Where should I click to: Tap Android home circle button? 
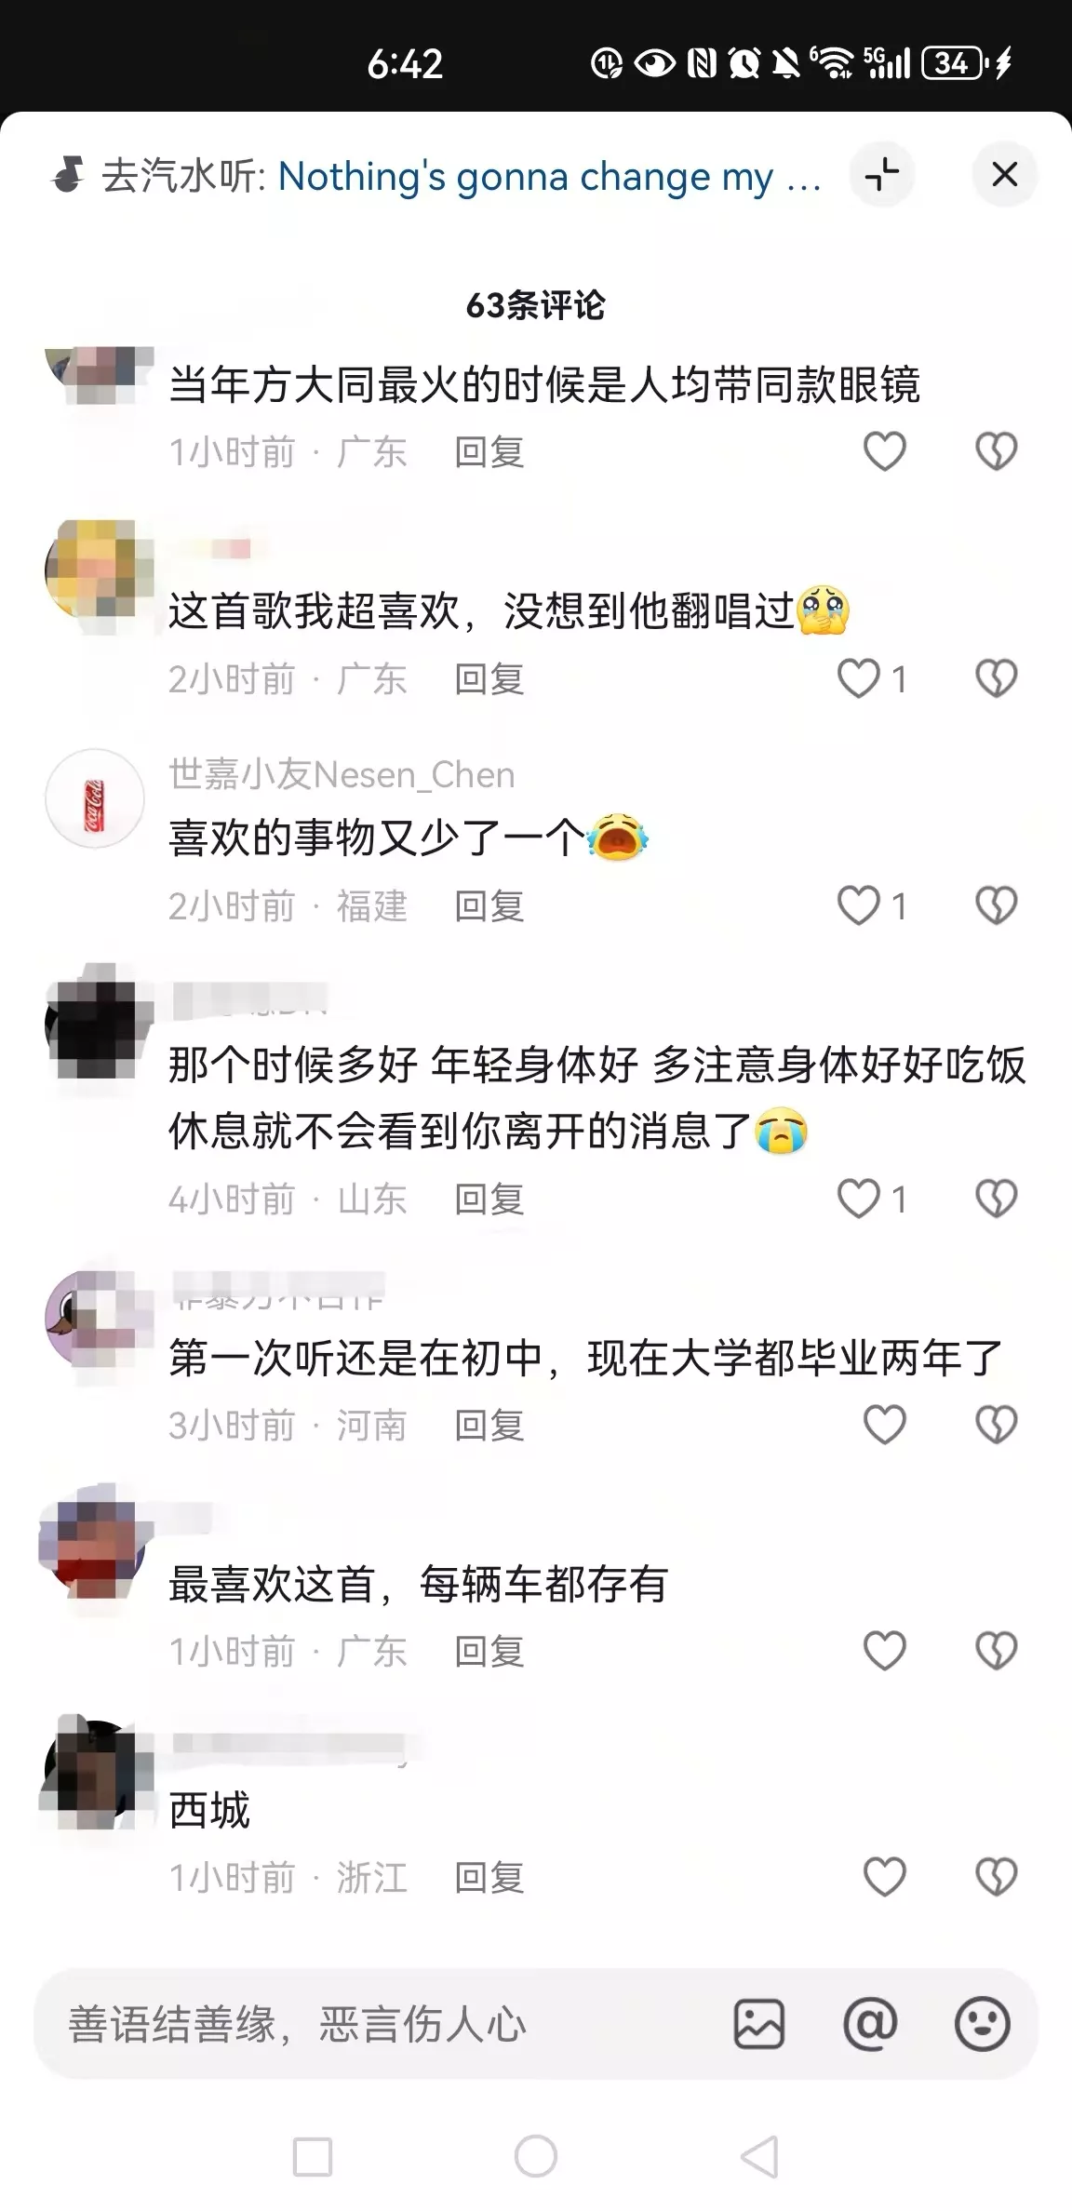pos(536,2156)
